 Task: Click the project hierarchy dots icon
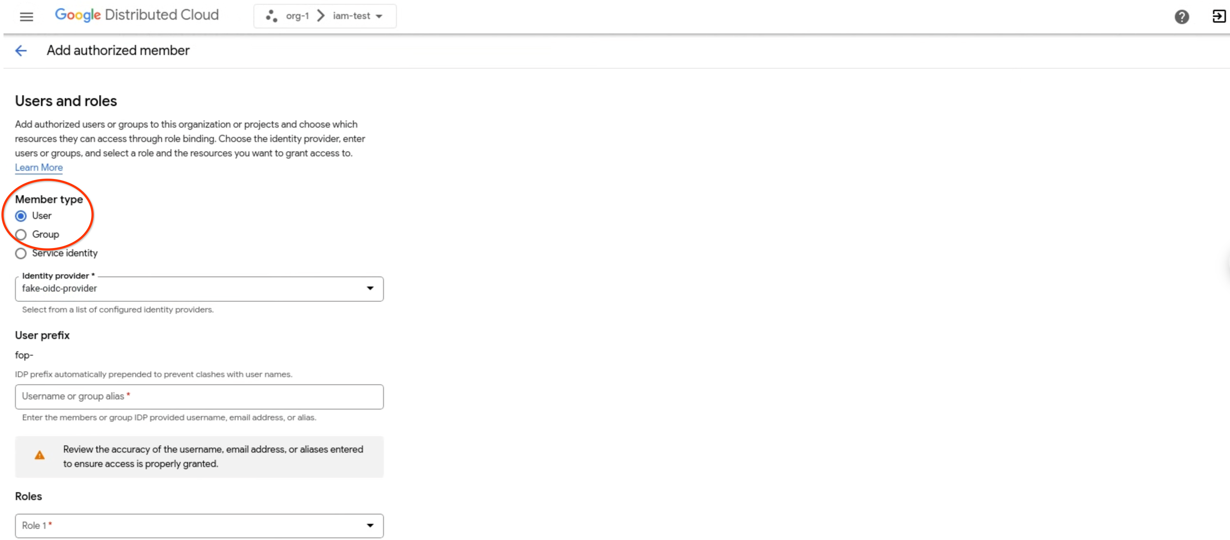(271, 16)
